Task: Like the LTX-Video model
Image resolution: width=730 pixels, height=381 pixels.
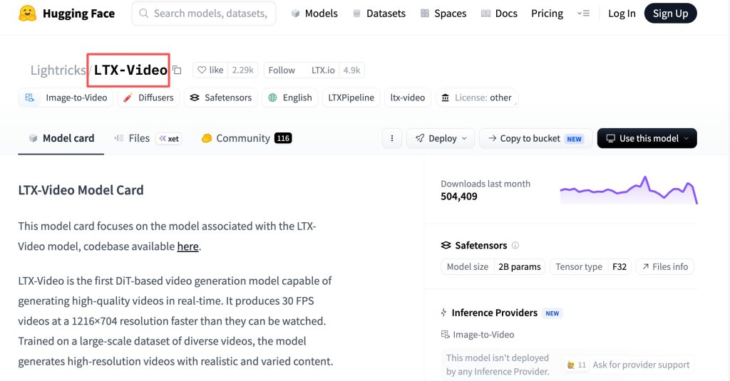Action: (210, 70)
